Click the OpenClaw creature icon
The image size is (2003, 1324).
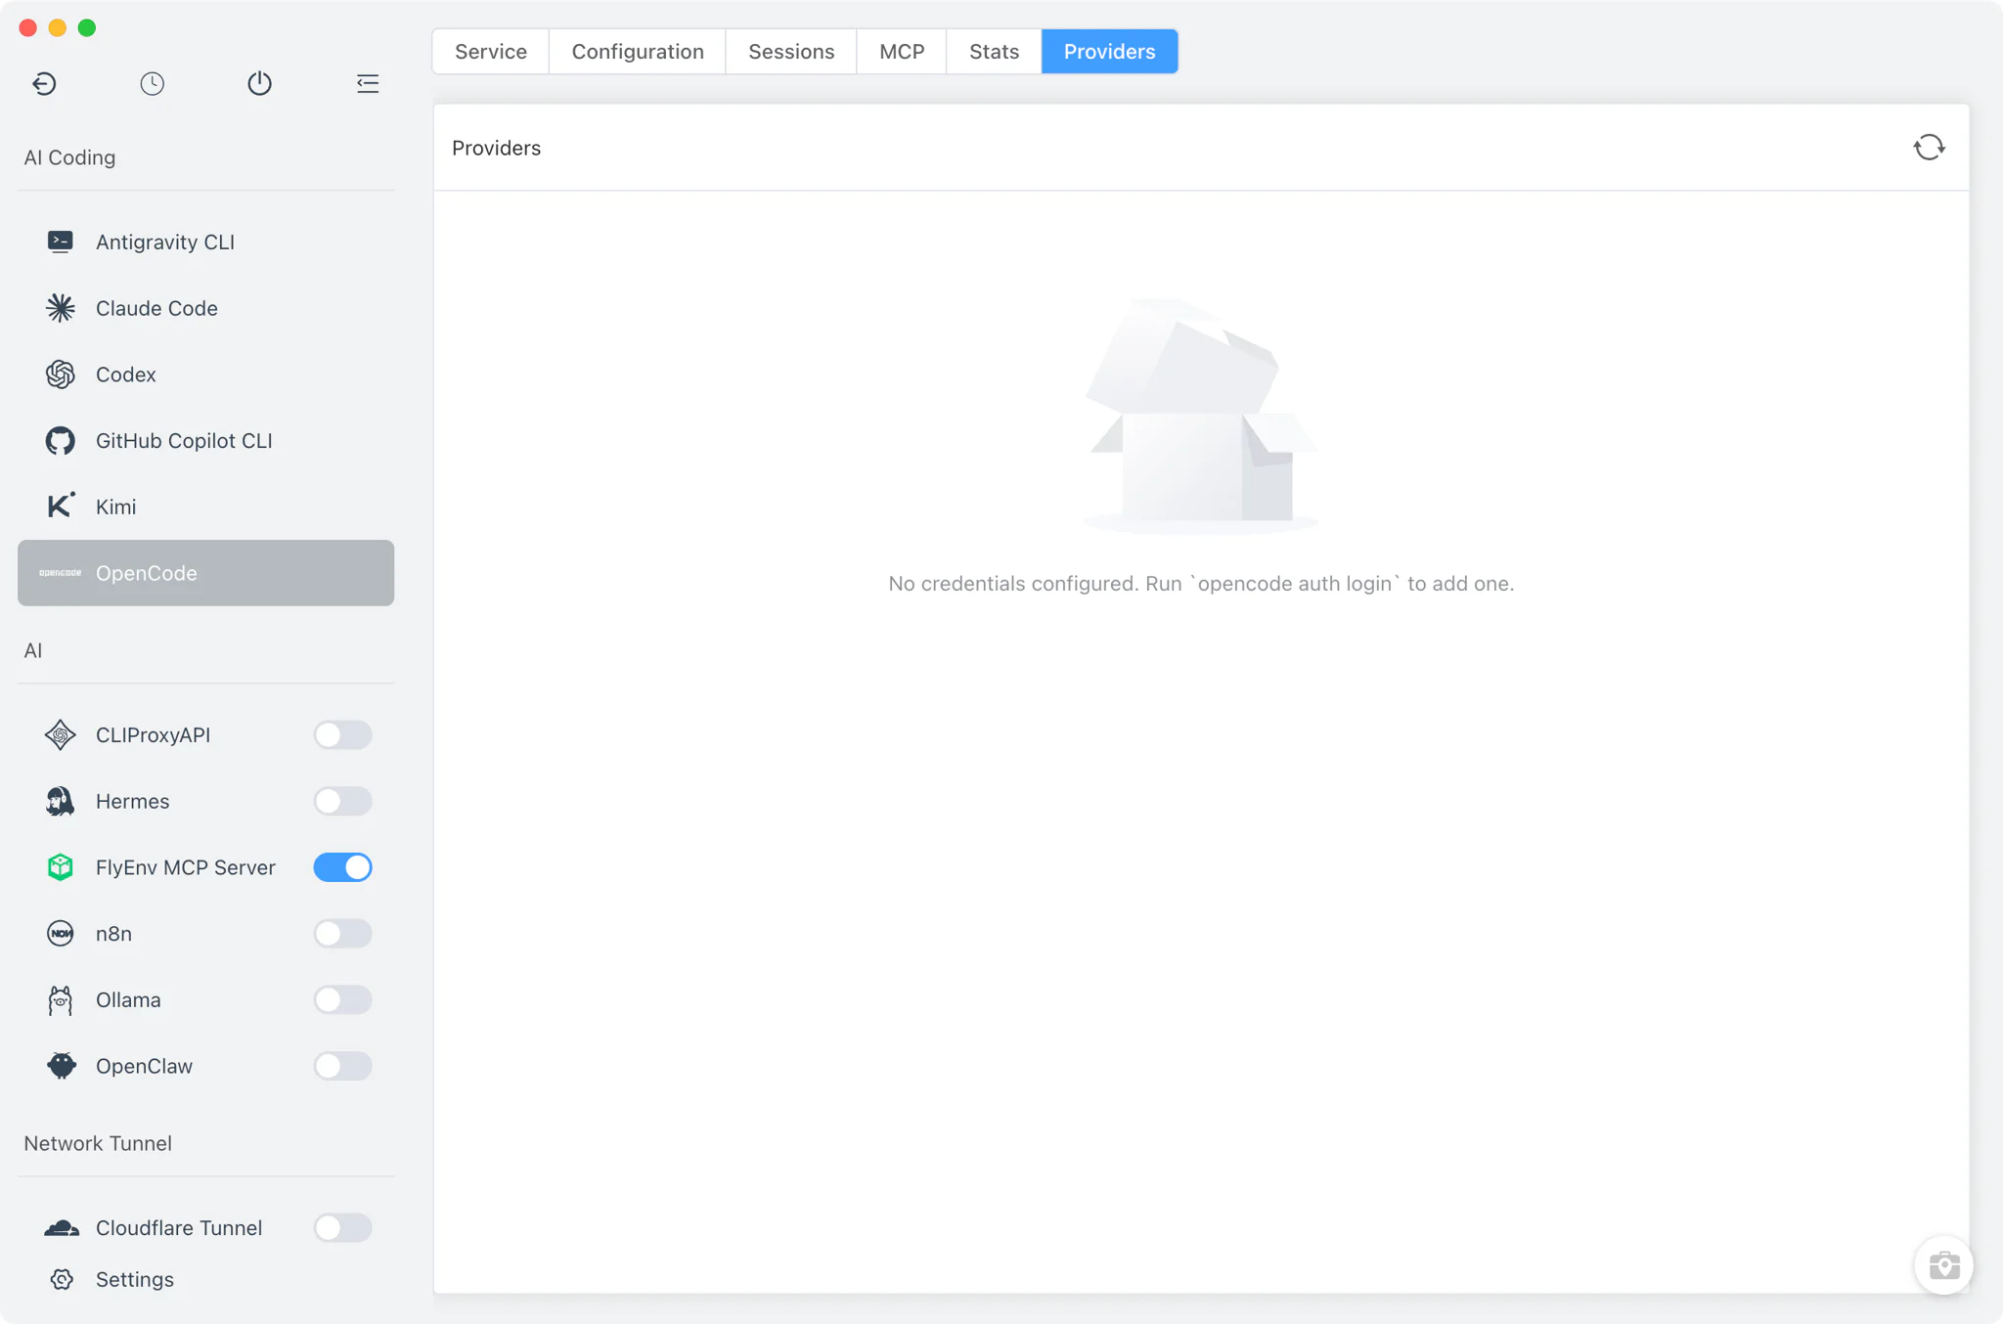[61, 1066]
